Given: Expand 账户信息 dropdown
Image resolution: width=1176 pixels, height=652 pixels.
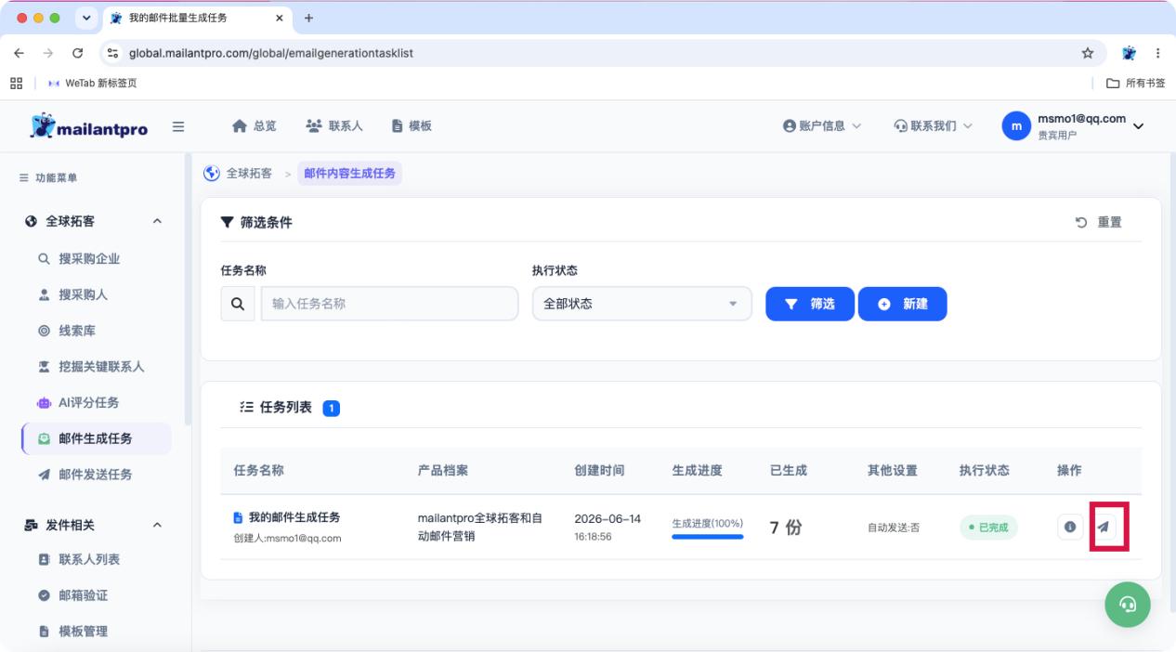Looking at the screenshot, I should coord(822,126).
